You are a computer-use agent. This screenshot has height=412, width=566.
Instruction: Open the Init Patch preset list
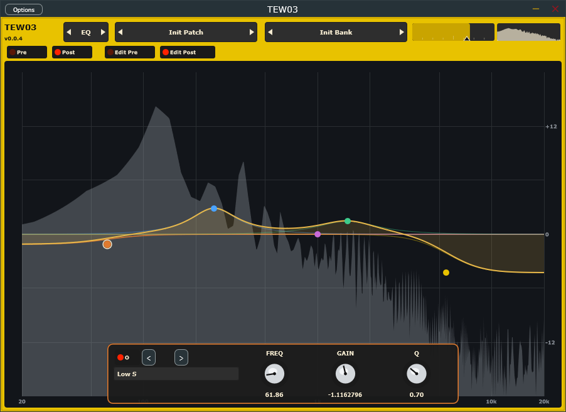point(186,32)
